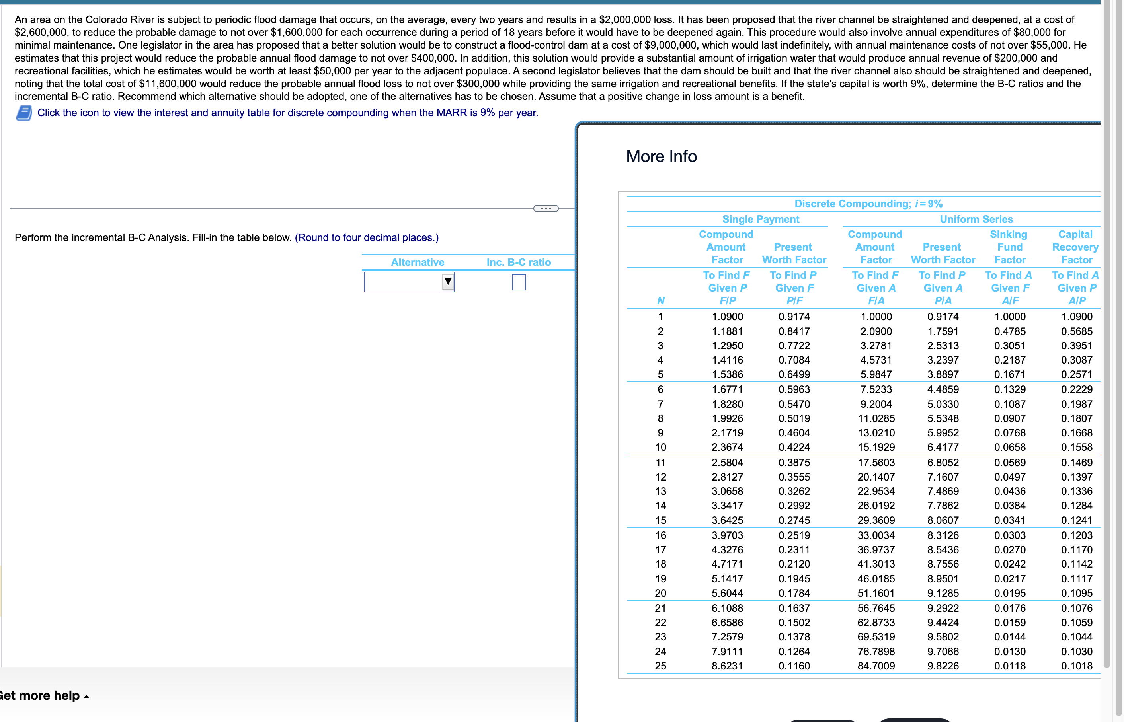Click the Alternative column header
This screenshot has width=1124, height=722.
point(418,263)
